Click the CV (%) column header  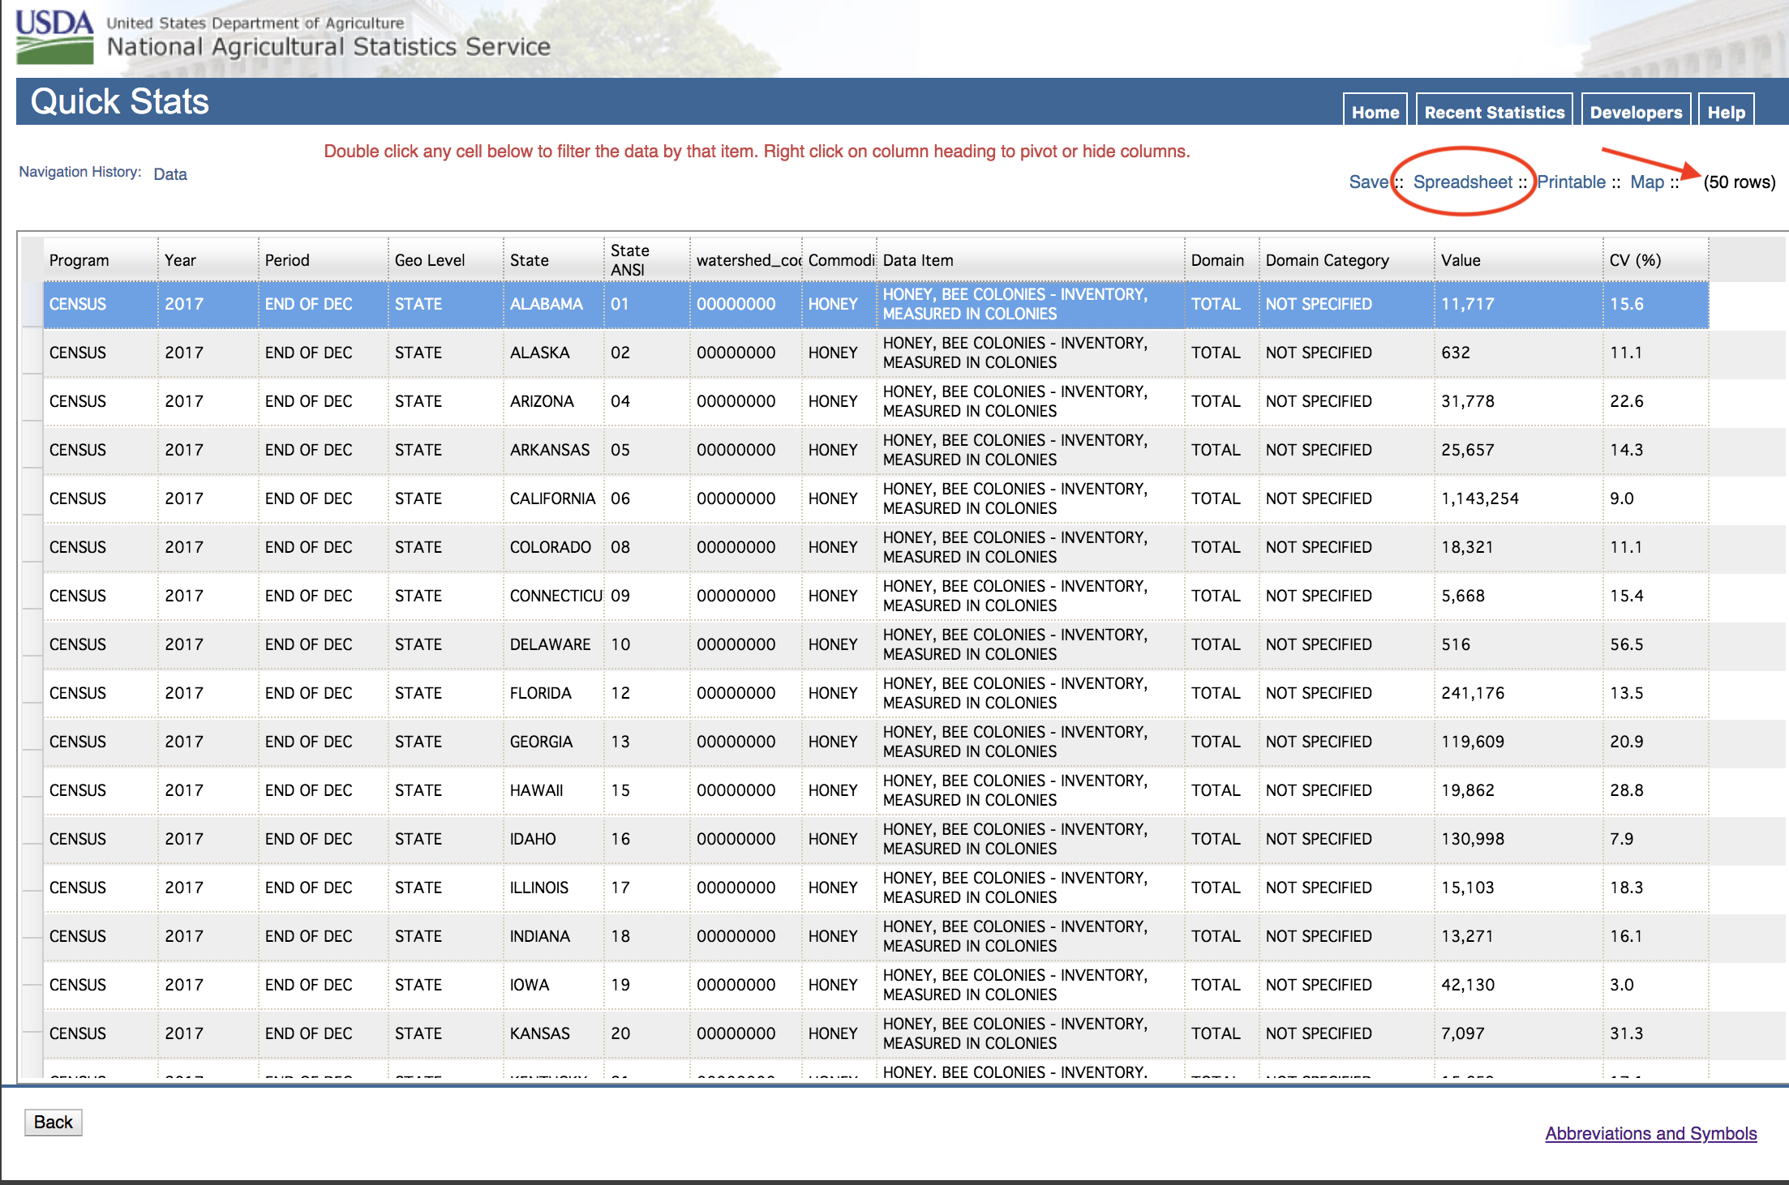click(x=1635, y=260)
